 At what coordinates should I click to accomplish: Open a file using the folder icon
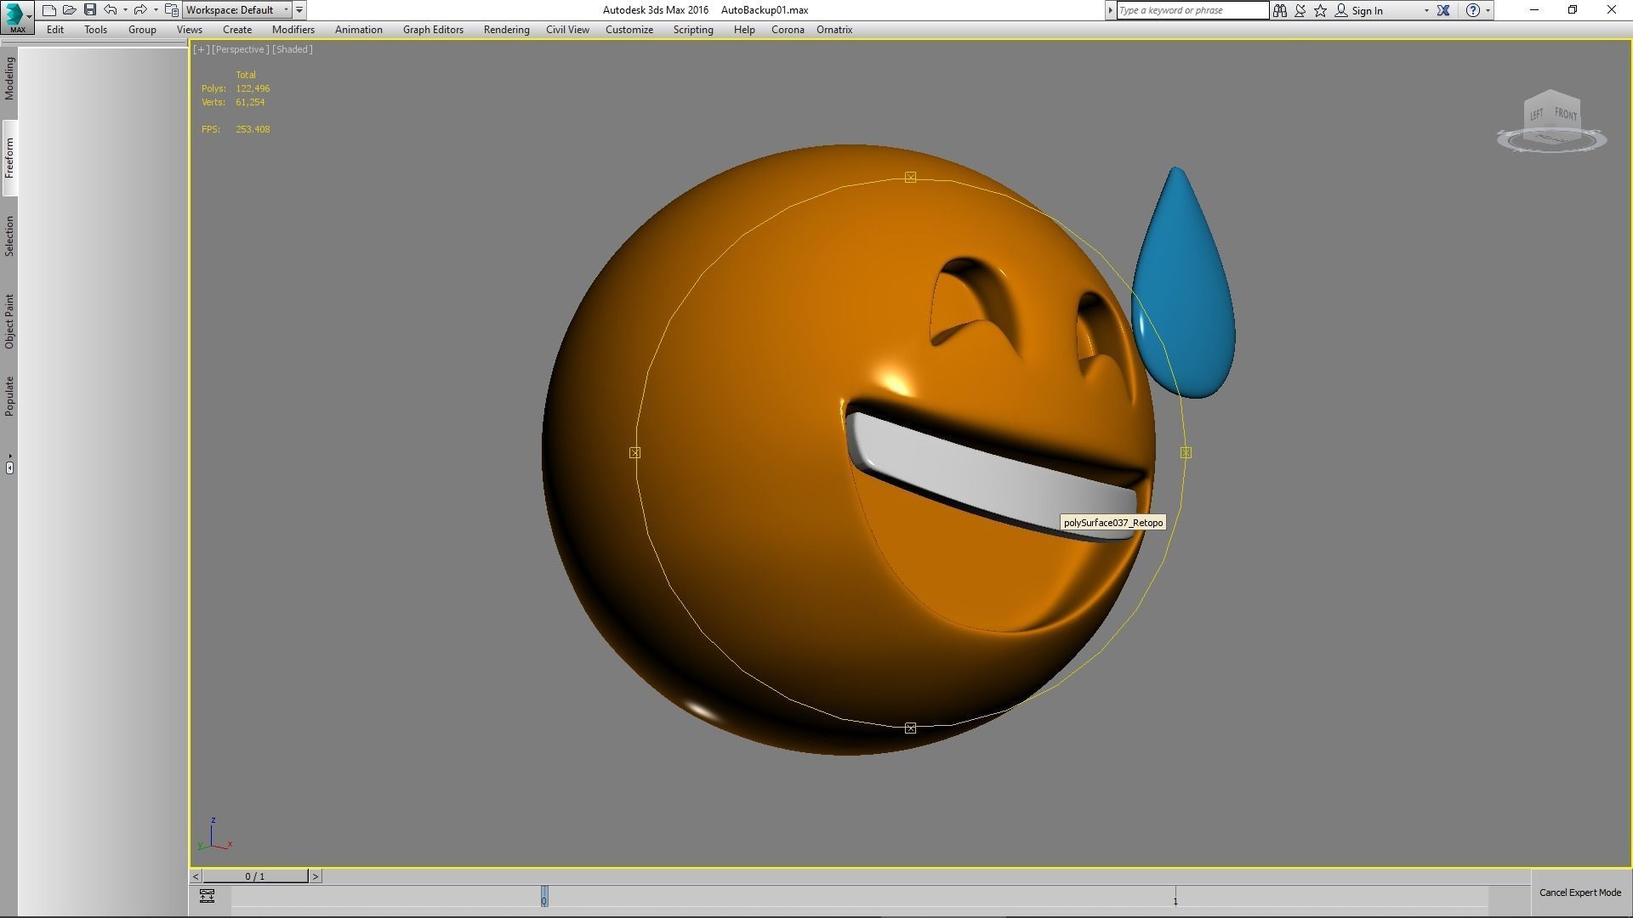pos(70,10)
